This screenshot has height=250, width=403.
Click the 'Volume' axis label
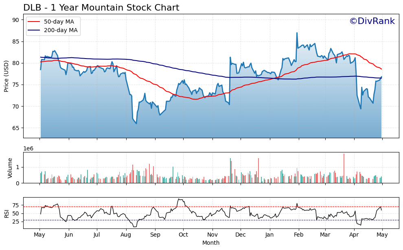point(10,168)
